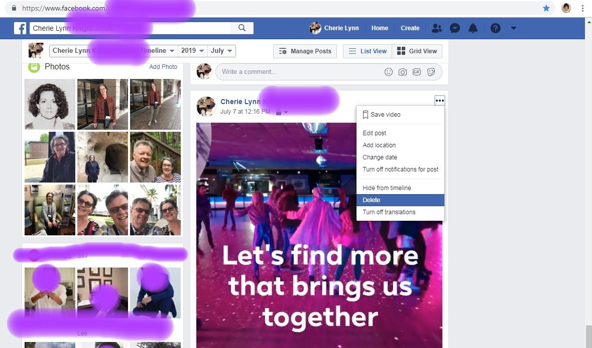592x348 pixels.
Task: Open photo of woman walking on brick walkway
Action: click(x=155, y=104)
